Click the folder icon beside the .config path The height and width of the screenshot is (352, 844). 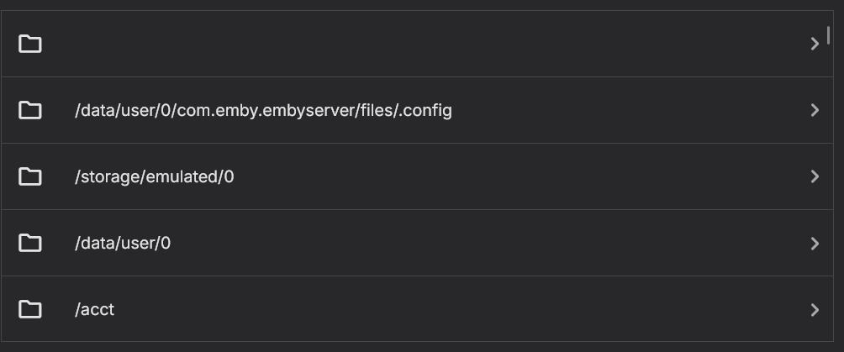(x=30, y=110)
